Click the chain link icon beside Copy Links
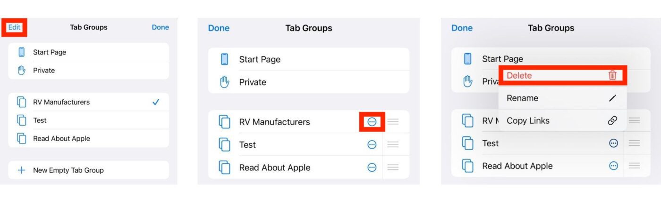This screenshot has height=207, width=661. coord(612,120)
